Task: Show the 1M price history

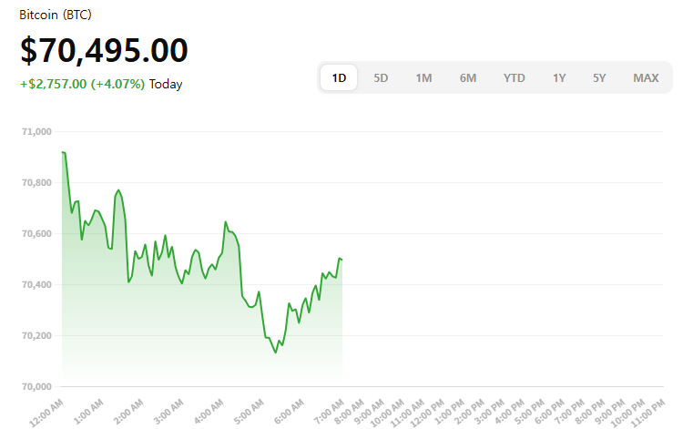Action: point(423,77)
